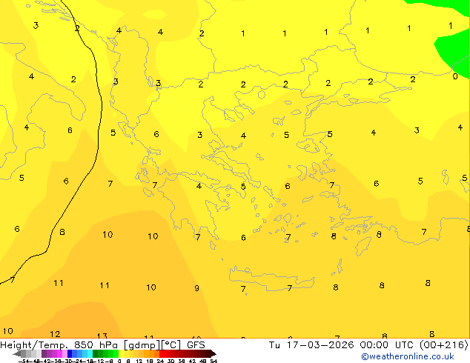Click the "[gdmp][°C]" units label

pos(152,345)
